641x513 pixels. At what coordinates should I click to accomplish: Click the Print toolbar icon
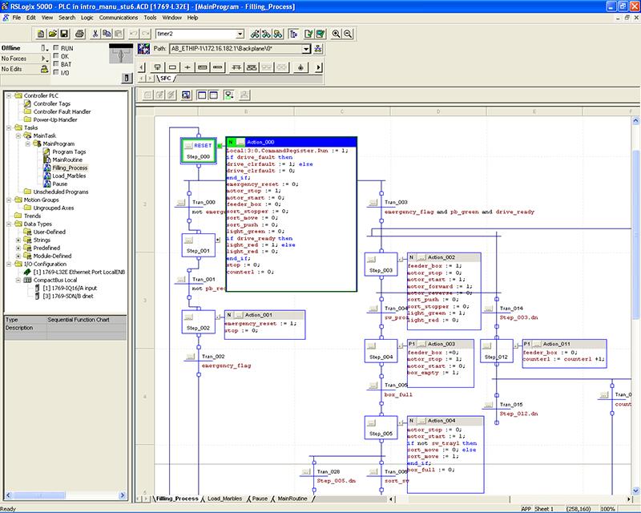point(79,34)
